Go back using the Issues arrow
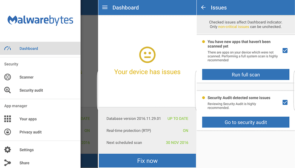The width and height of the screenshot is (295, 168). click(203, 7)
